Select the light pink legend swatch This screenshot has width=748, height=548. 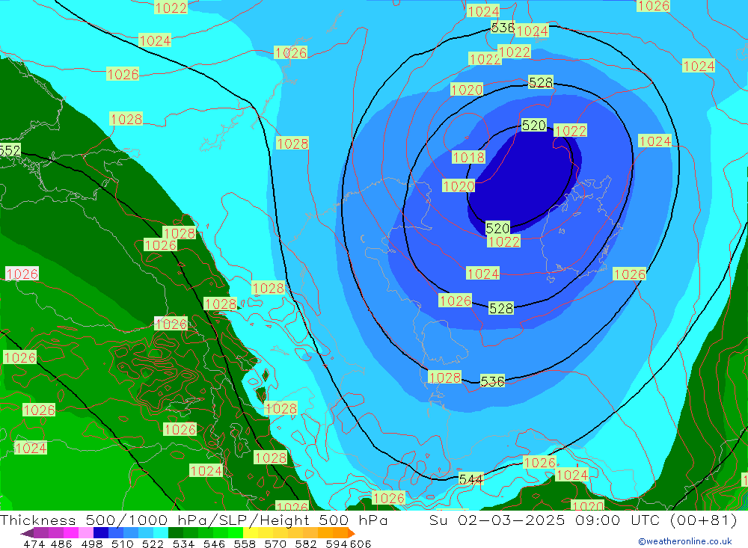pos(86,533)
